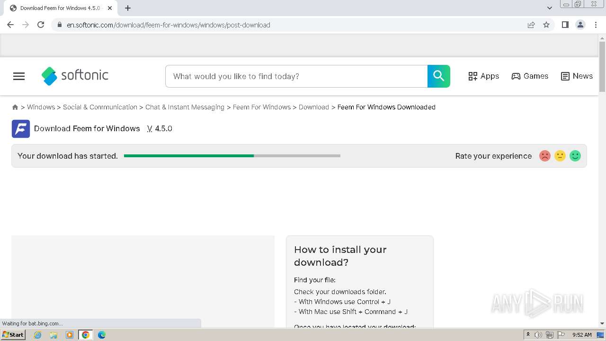The image size is (606, 341).
Task: Focus the 'What would you like to find today?' search box
Action: [x=296, y=76]
